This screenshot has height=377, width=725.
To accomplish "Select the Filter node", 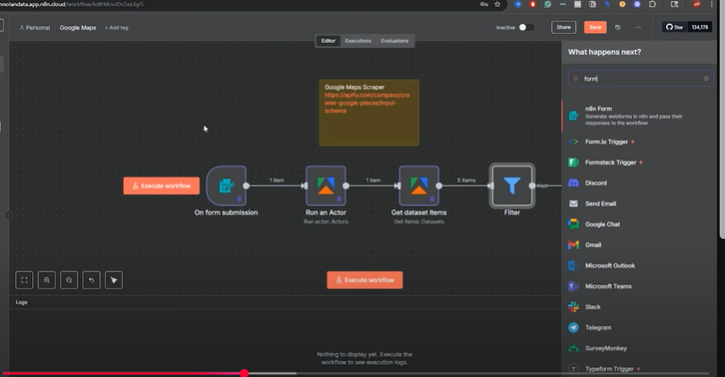I will 512,186.
